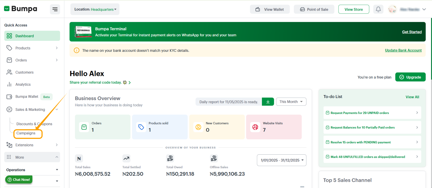Click the hamburger menu icon
The height and width of the screenshot is (188, 432).
(55, 9)
